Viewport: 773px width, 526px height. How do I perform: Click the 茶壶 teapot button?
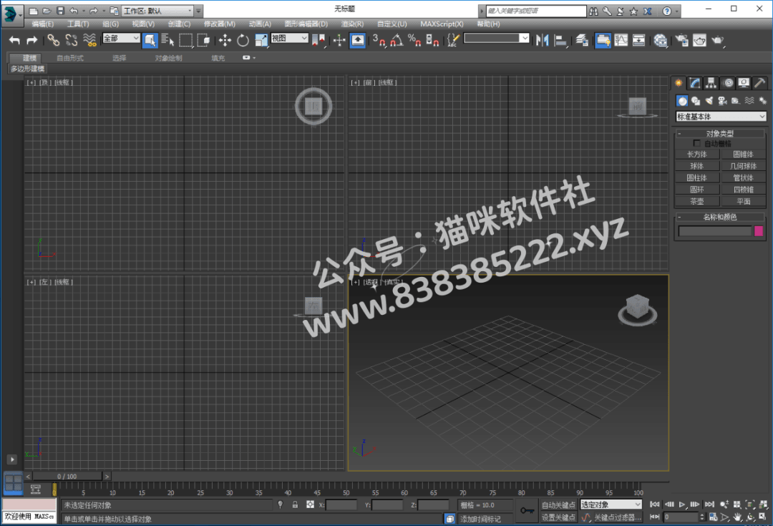(x=697, y=202)
